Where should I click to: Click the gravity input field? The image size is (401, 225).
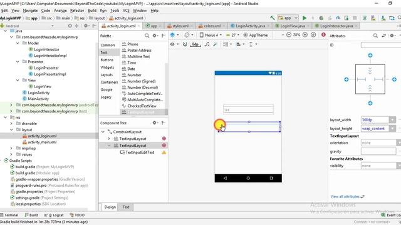point(378,151)
